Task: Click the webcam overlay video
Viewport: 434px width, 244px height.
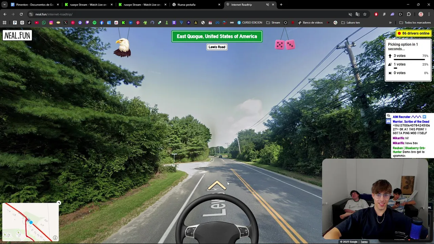Action: coord(375,199)
